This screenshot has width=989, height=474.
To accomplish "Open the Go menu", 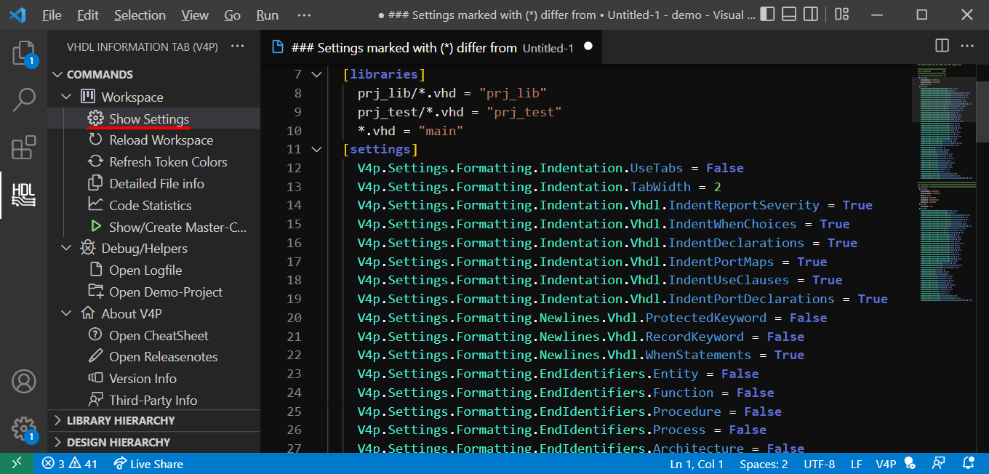I will pyautogui.click(x=233, y=15).
